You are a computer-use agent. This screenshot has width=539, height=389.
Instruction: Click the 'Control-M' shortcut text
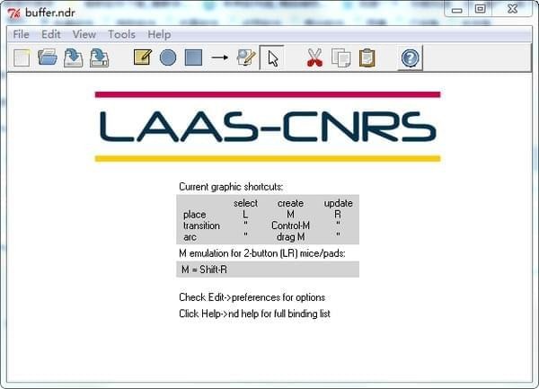click(290, 225)
